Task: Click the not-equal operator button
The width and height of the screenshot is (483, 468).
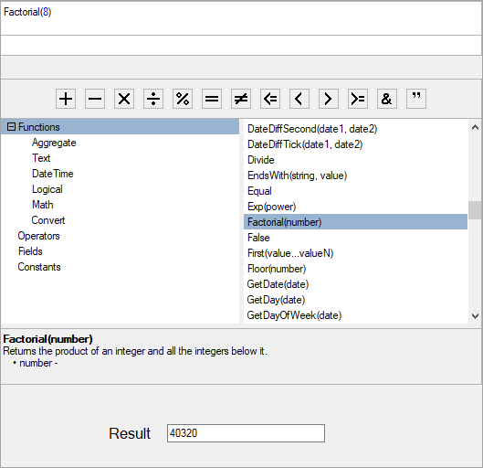Action: [241, 99]
